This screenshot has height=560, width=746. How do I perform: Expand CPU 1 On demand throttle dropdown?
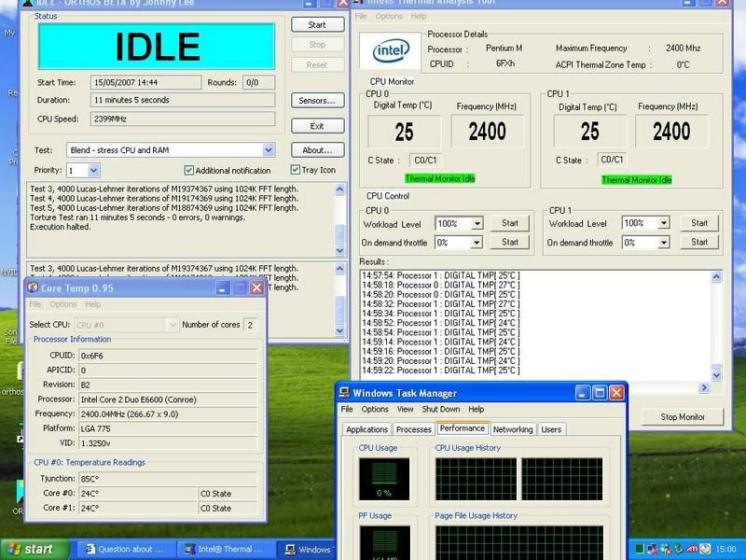(x=664, y=243)
